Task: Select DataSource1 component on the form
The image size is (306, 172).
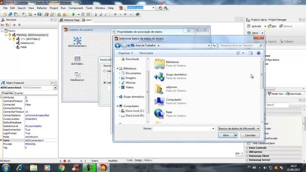Action: 77,76
